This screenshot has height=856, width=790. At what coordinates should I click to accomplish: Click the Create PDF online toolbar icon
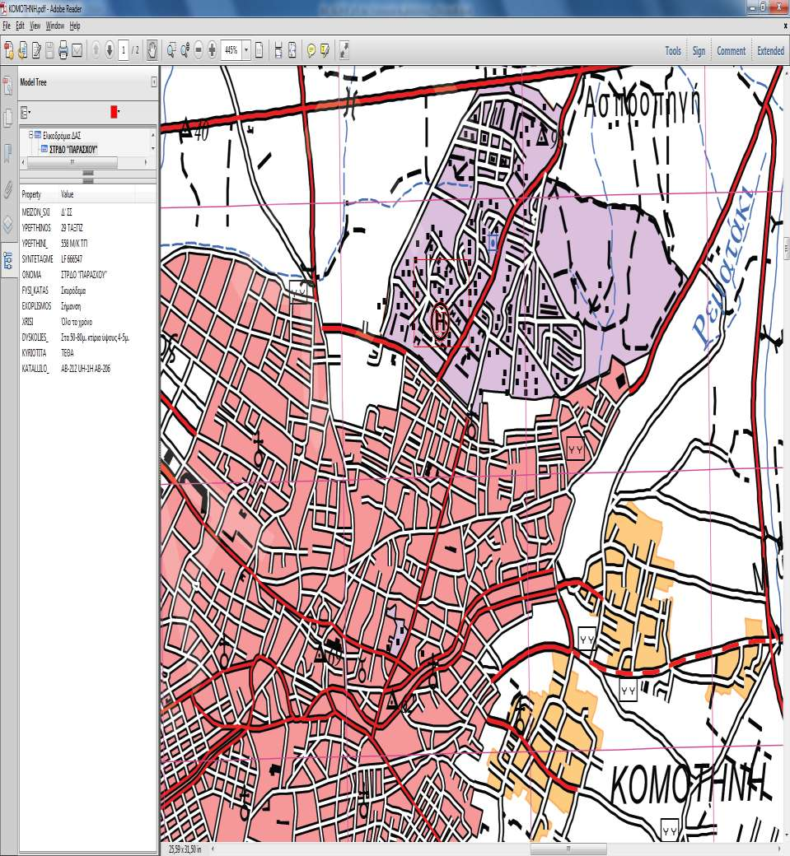9,51
